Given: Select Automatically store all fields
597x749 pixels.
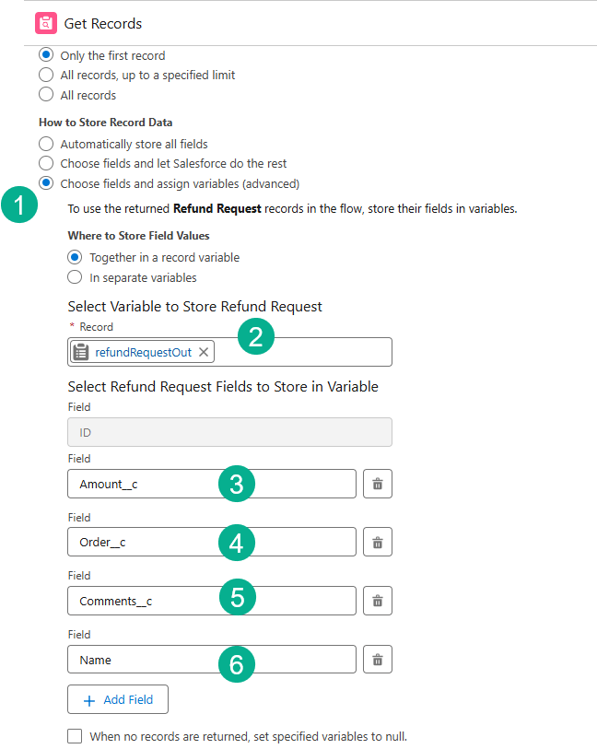Looking at the screenshot, I should click(x=46, y=144).
